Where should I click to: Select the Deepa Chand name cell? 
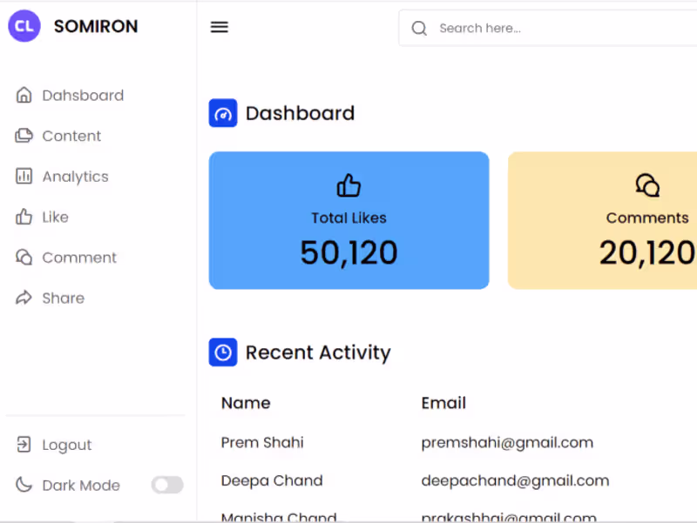click(x=272, y=480)
